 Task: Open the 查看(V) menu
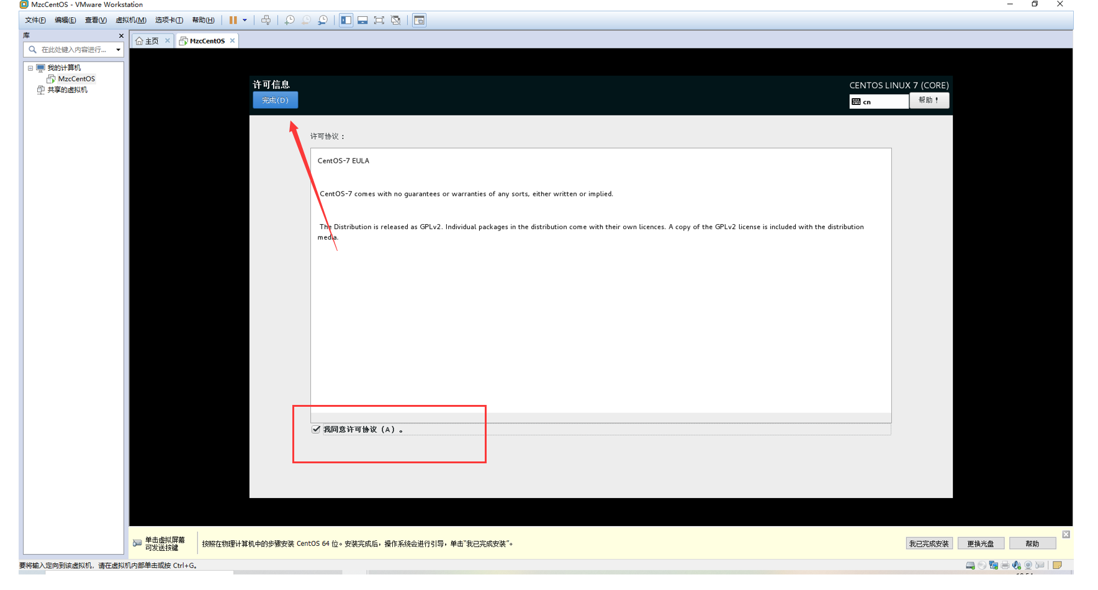click(x=96, y=20)
